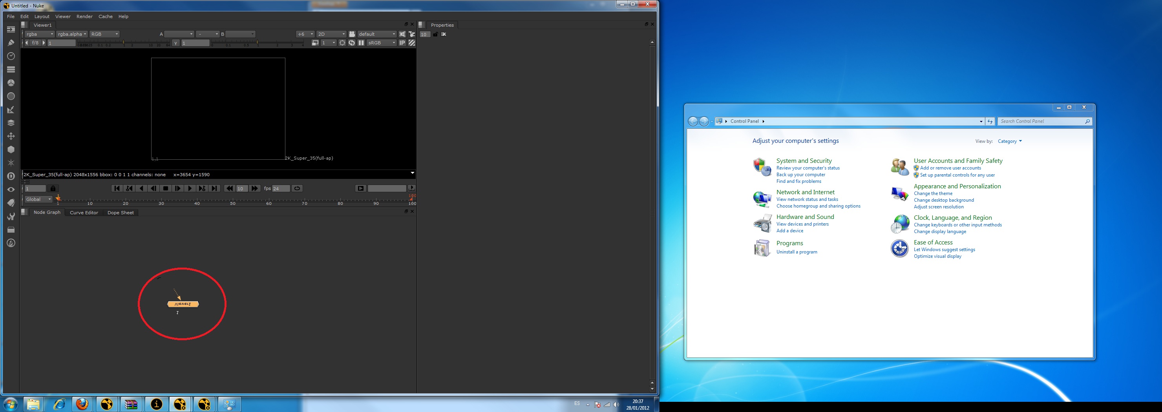The image size is (1162, 412).
Task: Click the 3D camera lock icon in Viewer
Action: point(352,34)
